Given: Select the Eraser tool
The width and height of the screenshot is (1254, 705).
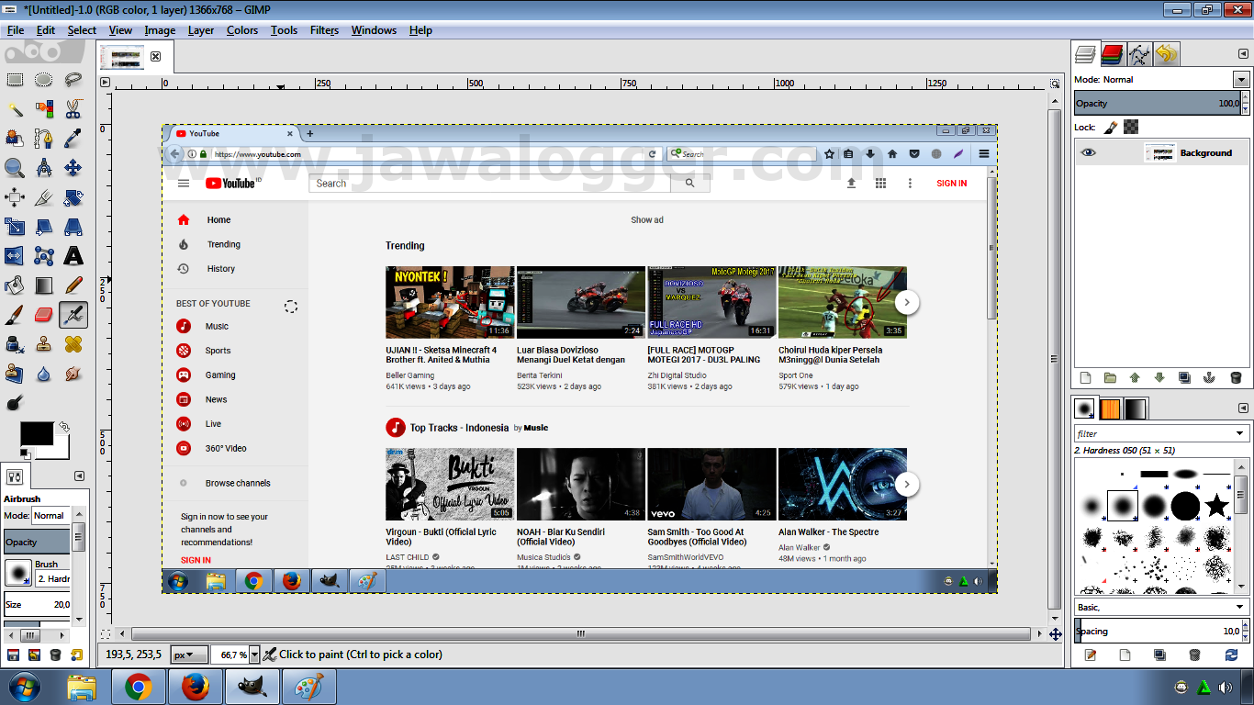Looking at the screenshot, I should (44, 315).
